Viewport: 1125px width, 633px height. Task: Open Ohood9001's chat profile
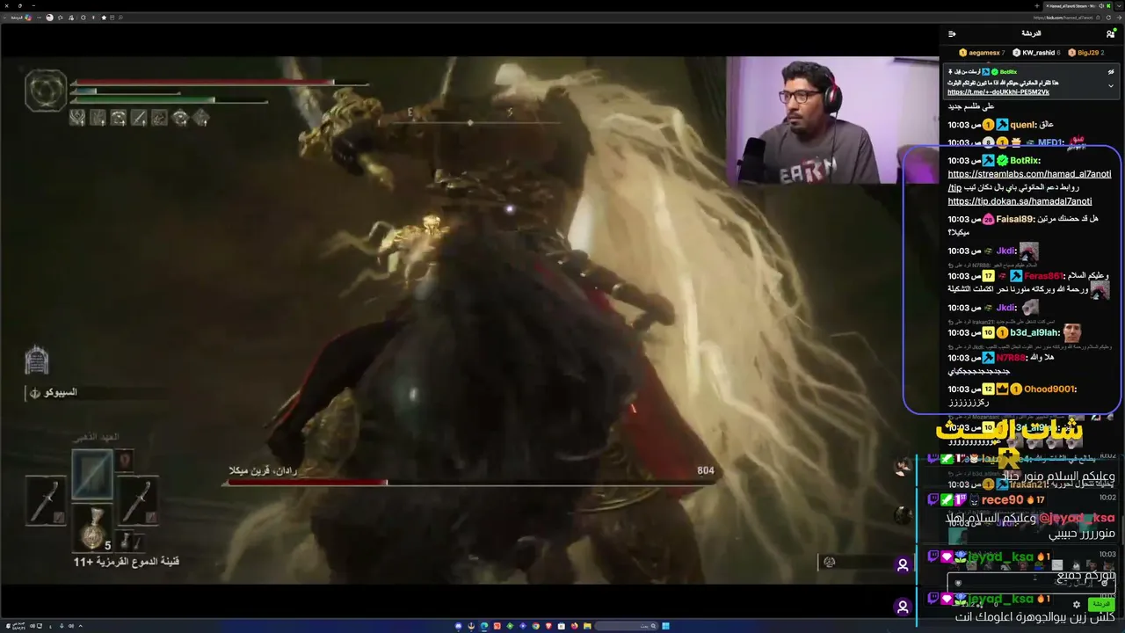[x=1049, y=389]
